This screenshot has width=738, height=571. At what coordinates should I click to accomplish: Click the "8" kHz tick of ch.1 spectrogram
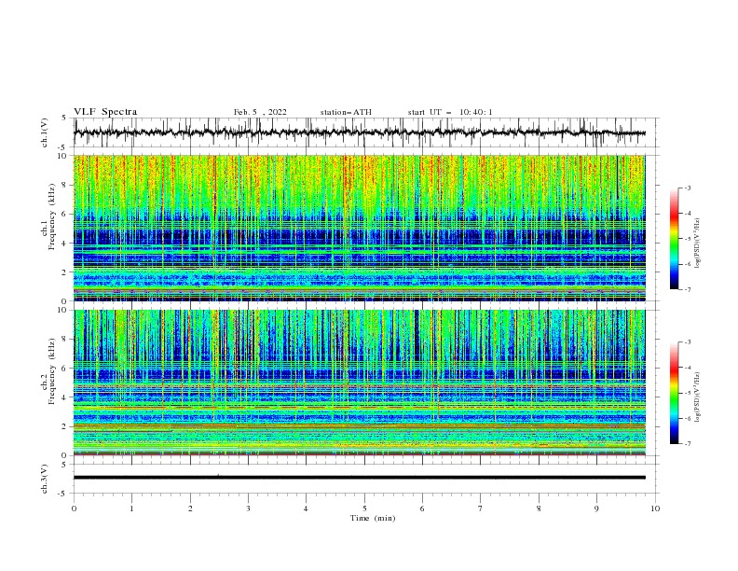(x=65, y=185)
